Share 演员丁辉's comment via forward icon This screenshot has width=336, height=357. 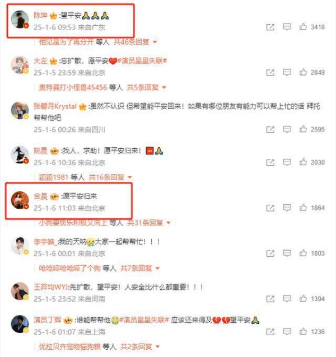click(270, 332)
